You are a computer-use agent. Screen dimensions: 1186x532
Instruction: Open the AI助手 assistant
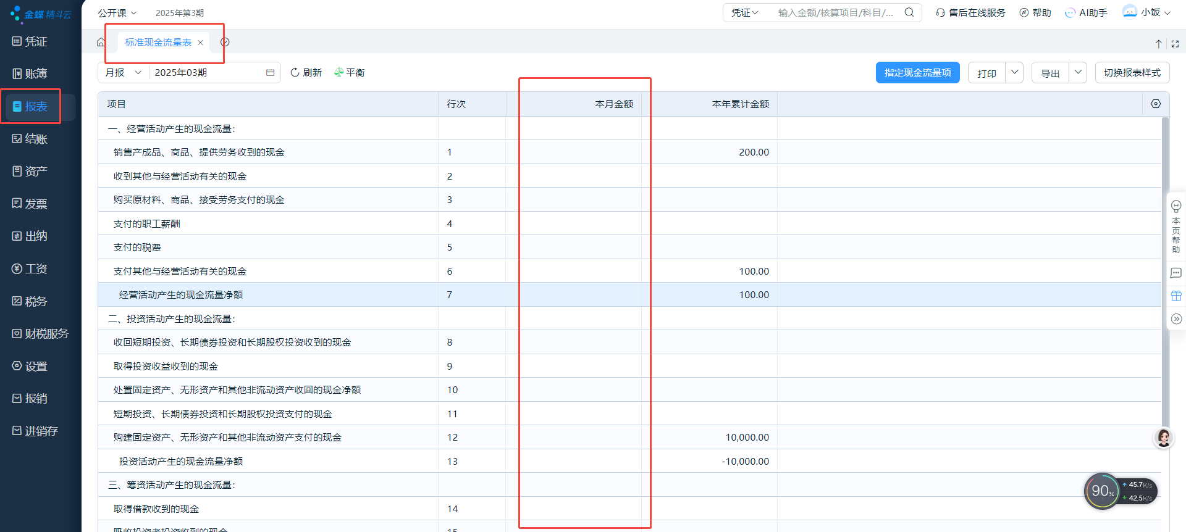[1086, 12]
